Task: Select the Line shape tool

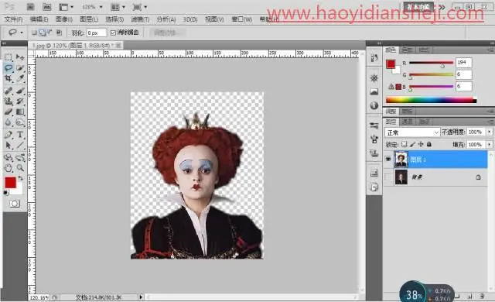Action: click(x=20, y=146)
